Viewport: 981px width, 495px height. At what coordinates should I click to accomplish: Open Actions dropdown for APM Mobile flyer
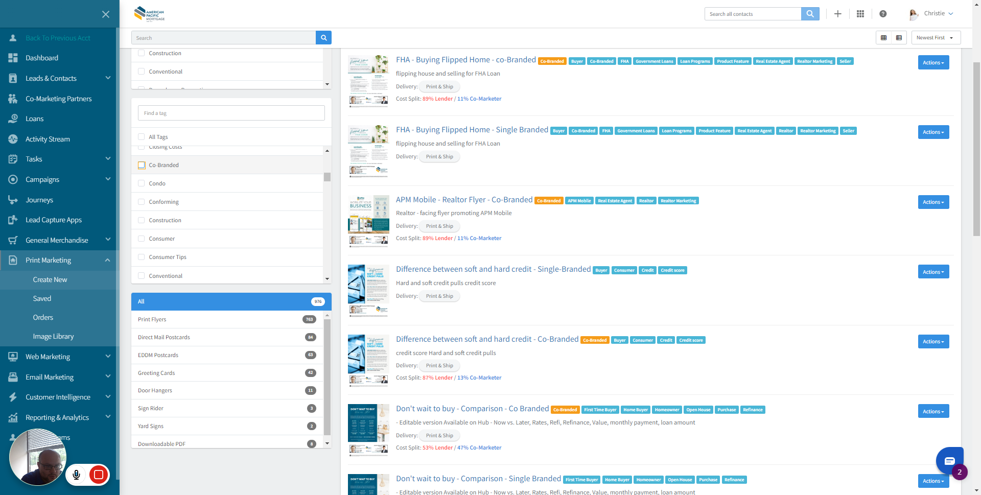point(933,202)
